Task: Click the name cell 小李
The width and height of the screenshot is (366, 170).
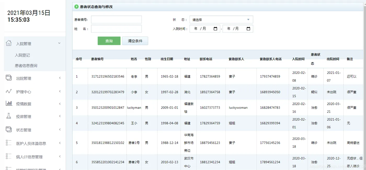Action: [x=134, y=92]
